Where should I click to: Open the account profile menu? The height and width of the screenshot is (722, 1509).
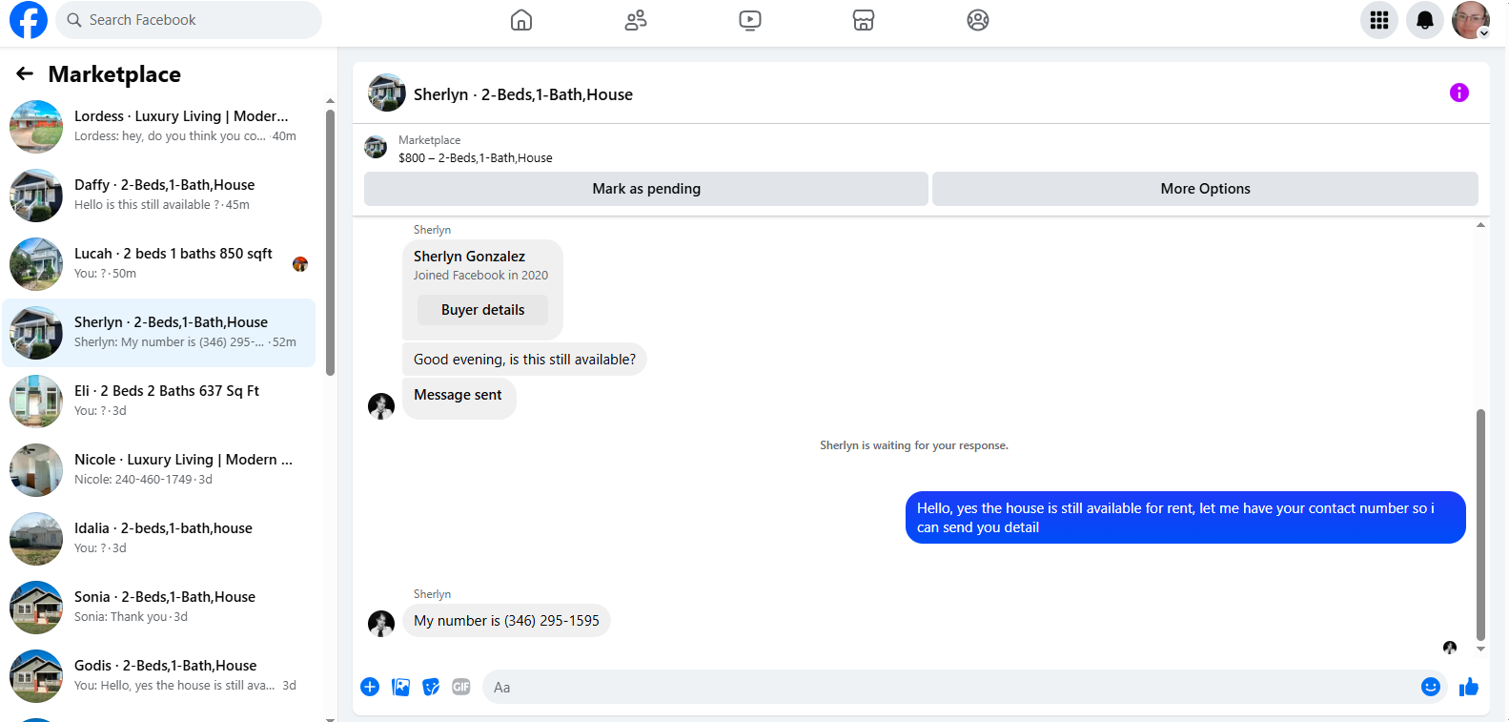1471,20
